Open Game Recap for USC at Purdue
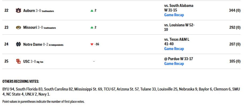 174,64
